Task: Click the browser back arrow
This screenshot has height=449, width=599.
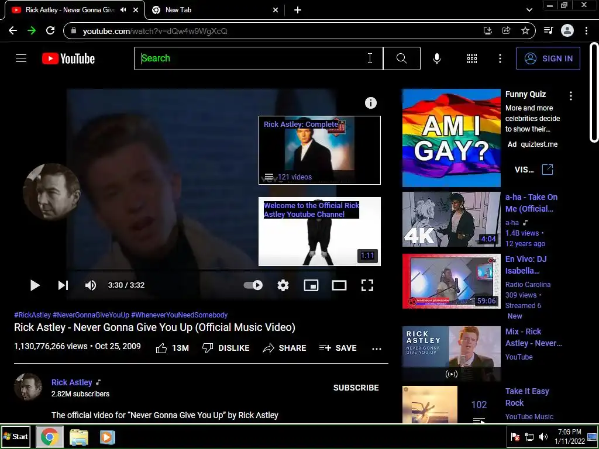Action: 13,30
